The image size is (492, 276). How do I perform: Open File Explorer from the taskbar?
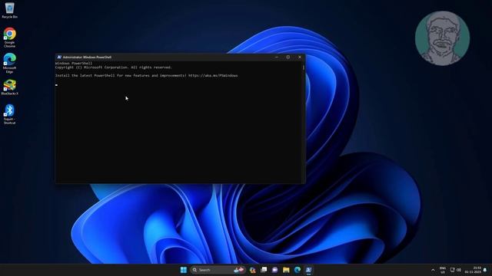[286, 270]
